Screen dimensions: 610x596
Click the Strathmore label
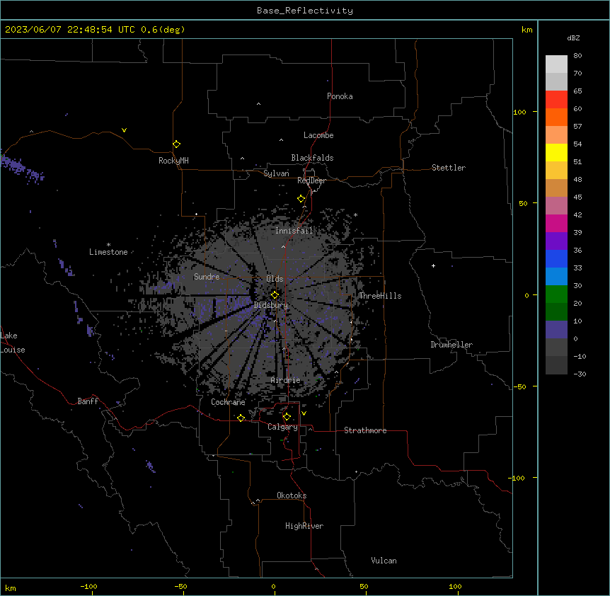pyautogui.click(x=365, y=430)
